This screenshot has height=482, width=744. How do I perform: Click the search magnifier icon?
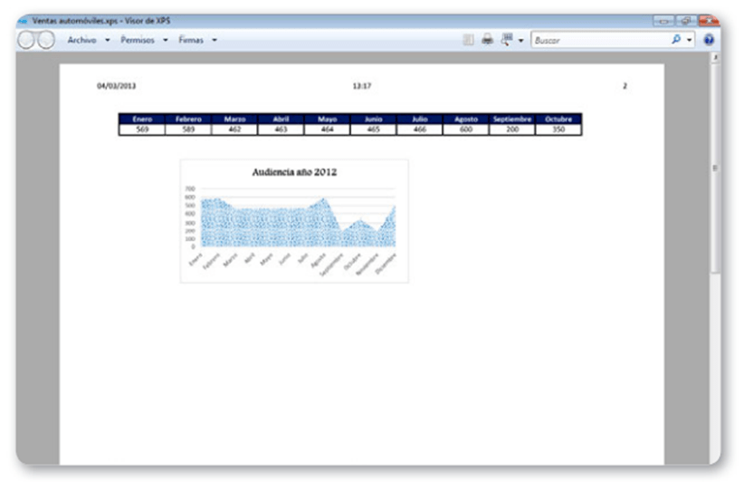click(x=675, y=40)
